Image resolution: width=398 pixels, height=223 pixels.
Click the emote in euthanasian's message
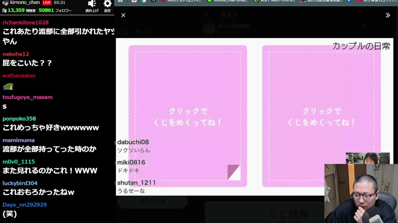click(x=8, y=86)
